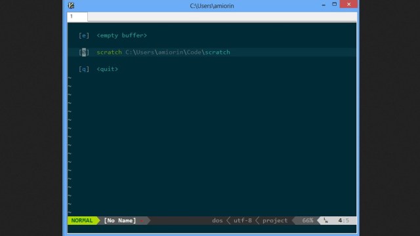Click the line number symbol in statusline
This screenshot has width=420, height=236.
click(325, 220)
